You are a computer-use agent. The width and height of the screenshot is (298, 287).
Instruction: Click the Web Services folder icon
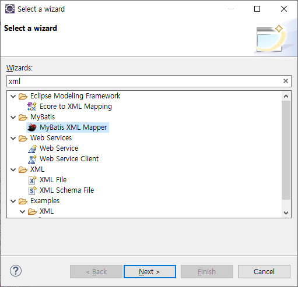tap(23, 138)
